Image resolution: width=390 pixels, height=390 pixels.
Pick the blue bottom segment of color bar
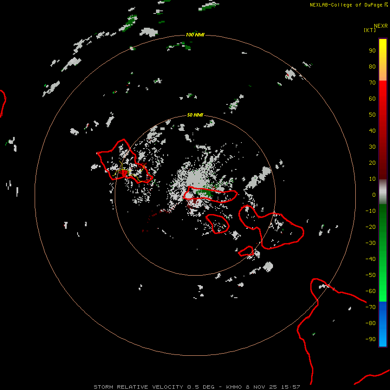click(383, 324)
